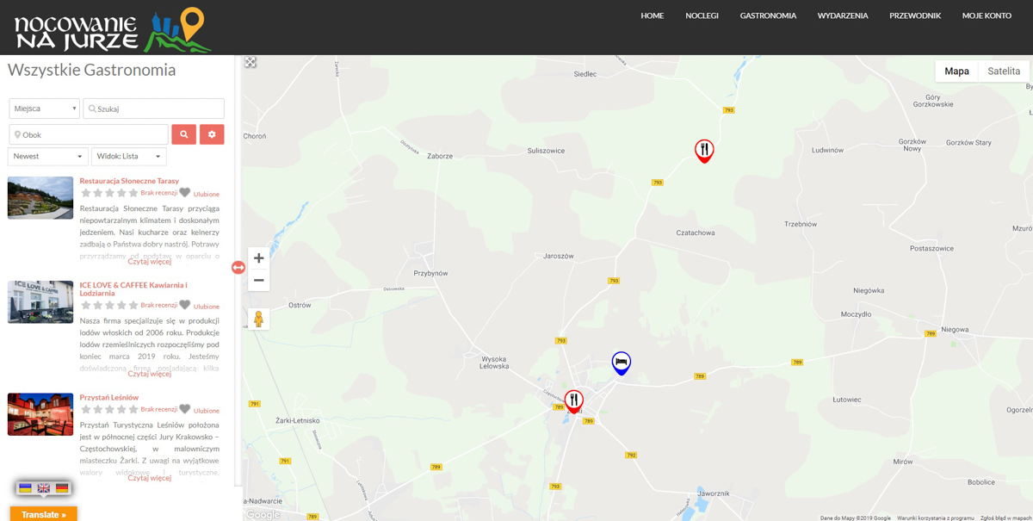1033x521 pixels.
Task: Zoom in on the map
Action: click(x=258, y=258)
